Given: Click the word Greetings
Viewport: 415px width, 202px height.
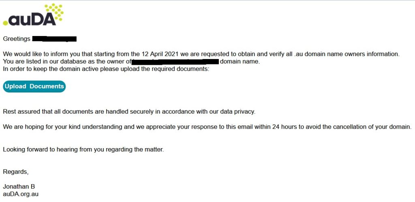Looking at the screenshot, I should point(17,39).
